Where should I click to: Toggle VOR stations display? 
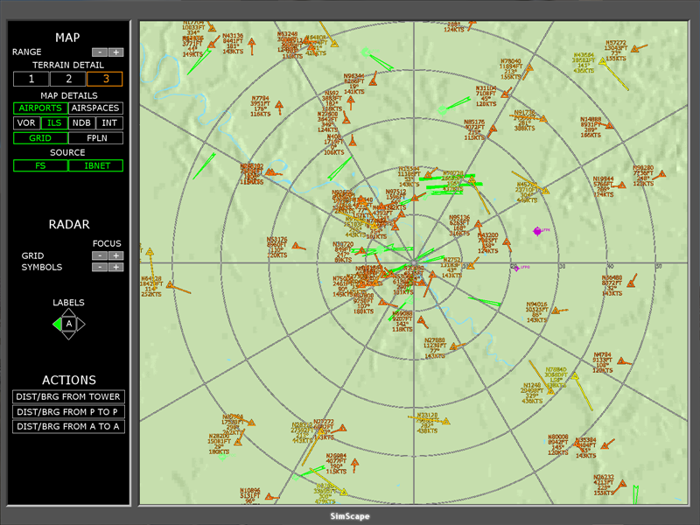tap(26, 123)
